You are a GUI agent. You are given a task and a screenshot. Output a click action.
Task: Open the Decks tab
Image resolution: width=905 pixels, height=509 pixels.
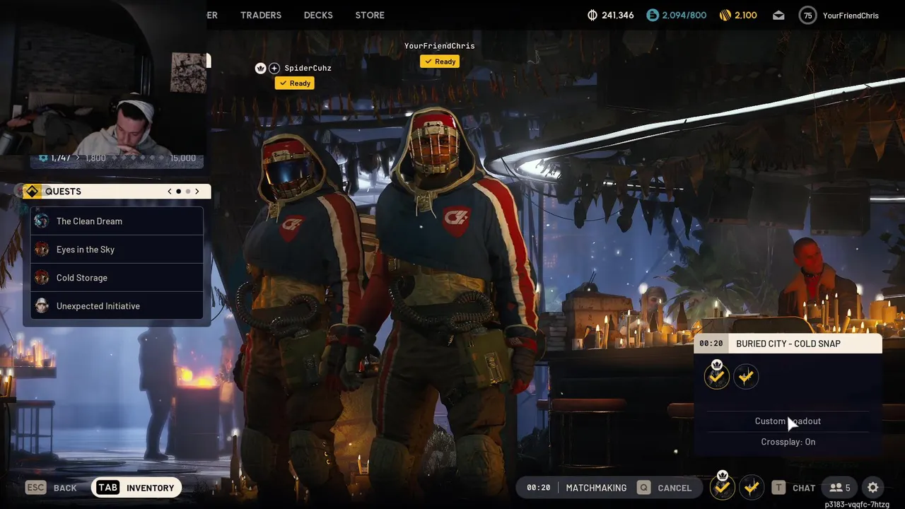[318, 15]
